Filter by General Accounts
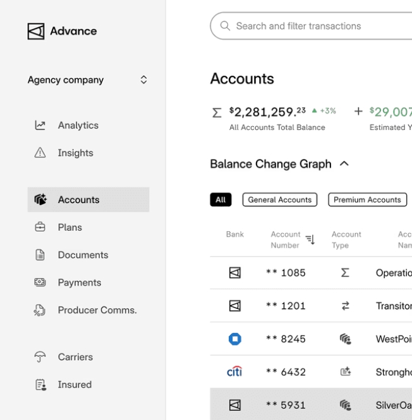This screenshot has height=420, width=412. pos(280,199)
